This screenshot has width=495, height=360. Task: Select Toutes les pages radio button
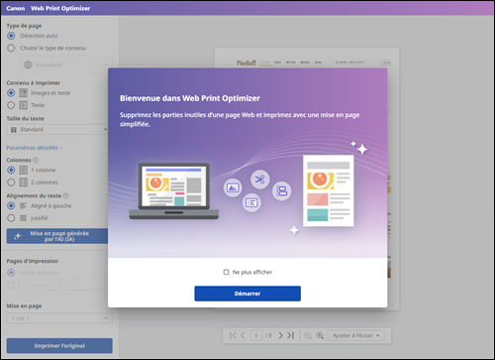(11, 273)
